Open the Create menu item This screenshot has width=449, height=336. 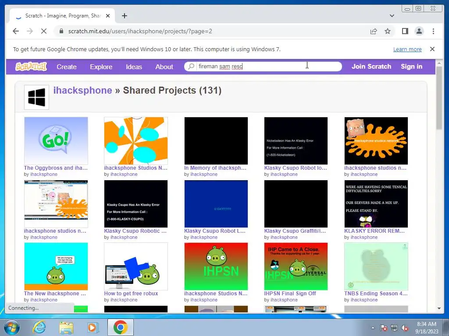point(67,66)
